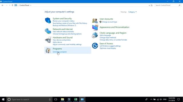Go forward with the forward arrow
The width and height of the screenshot is (183, 102).
7,5
